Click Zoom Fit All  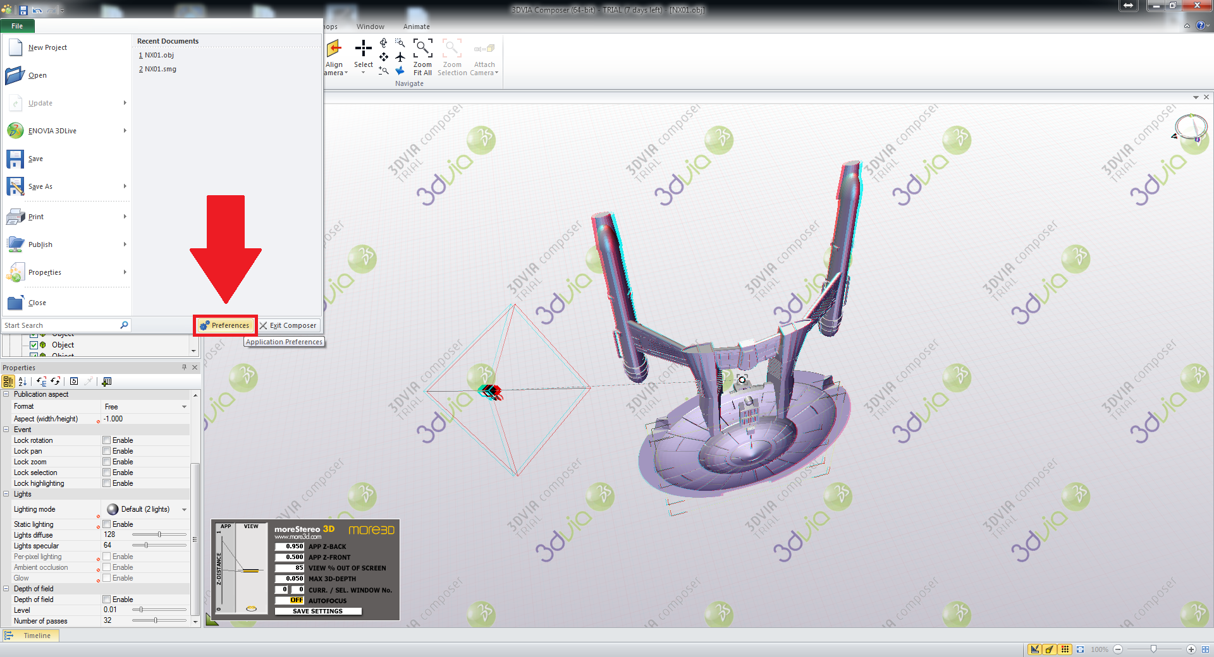pyautogui.click(x=422, y=57)
